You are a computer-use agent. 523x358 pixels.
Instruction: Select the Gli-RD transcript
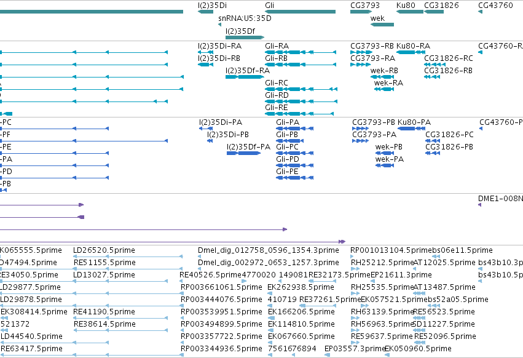tap(301, 101)
